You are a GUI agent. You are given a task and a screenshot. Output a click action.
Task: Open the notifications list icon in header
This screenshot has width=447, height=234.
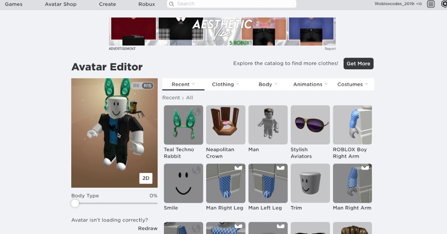coord(431,4)
